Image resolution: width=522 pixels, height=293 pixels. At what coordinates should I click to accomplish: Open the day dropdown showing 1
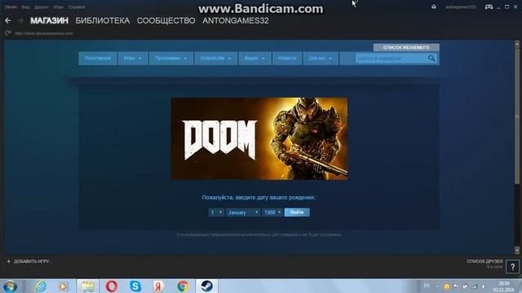[x=216, y=212]
